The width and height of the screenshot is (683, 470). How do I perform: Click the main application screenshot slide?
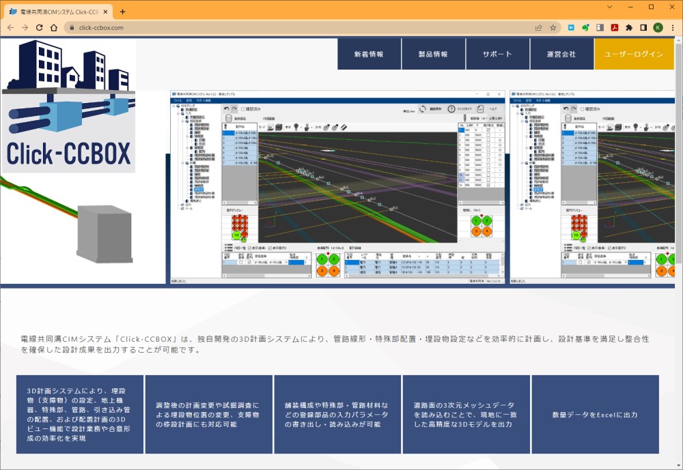(337, 187)
